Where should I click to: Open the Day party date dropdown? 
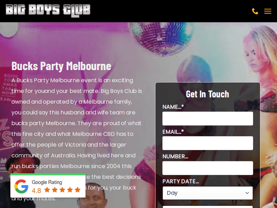coord(208,193)
